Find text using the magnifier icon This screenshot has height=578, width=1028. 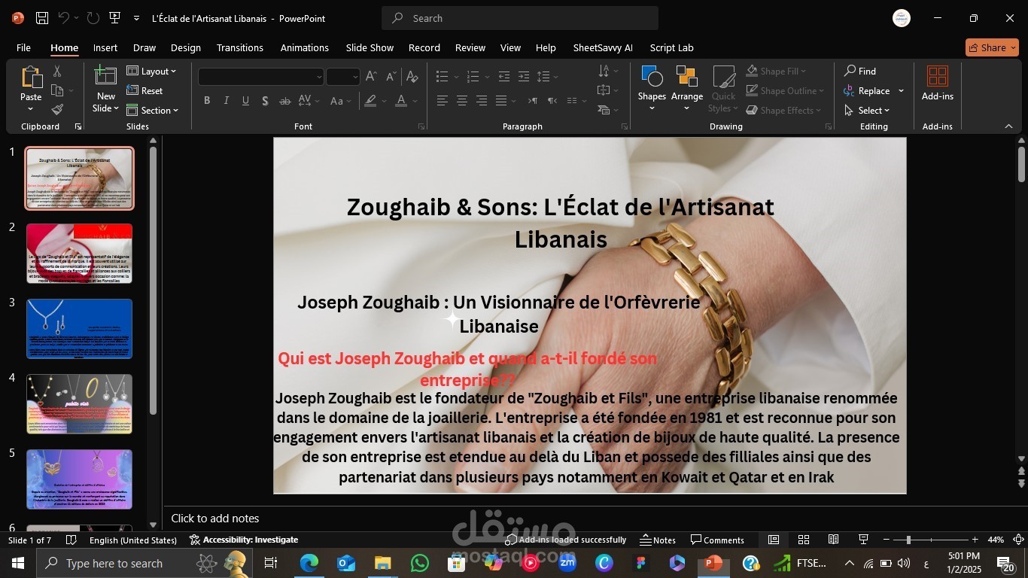pyautogui.click(x=860, y=71)
